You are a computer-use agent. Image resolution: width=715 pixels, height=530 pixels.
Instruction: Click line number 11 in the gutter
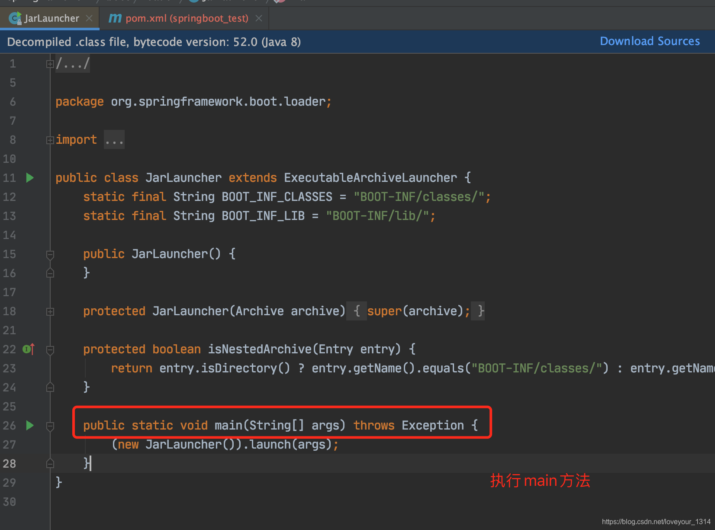(x=10, y=178)
